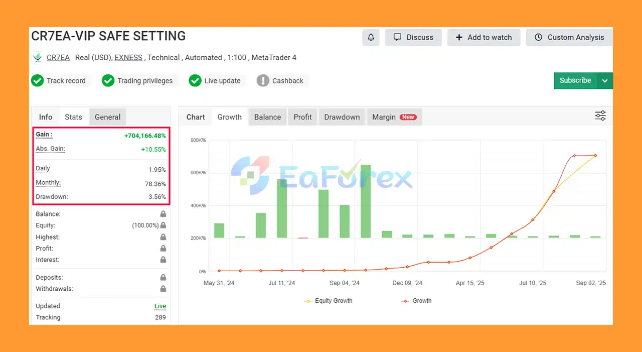Click the 1.95% daily value

click(x=157, y=170)
